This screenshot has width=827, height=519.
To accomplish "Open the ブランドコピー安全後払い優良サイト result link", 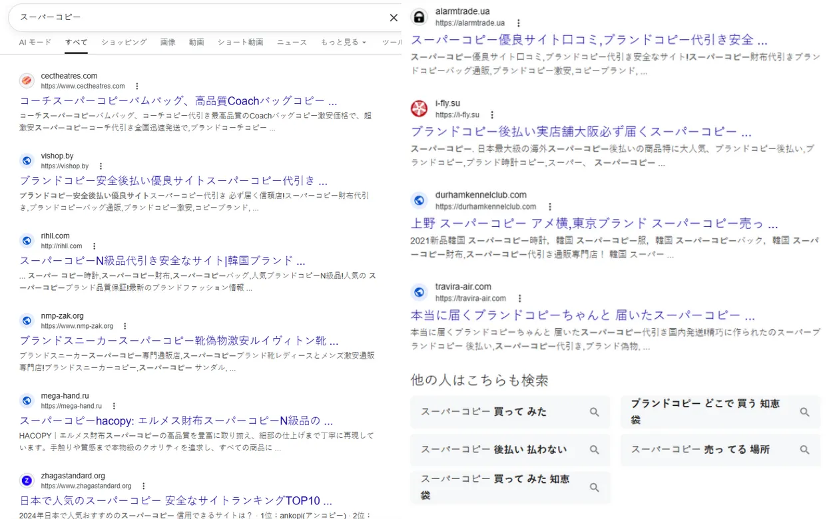I will point(173,181).
